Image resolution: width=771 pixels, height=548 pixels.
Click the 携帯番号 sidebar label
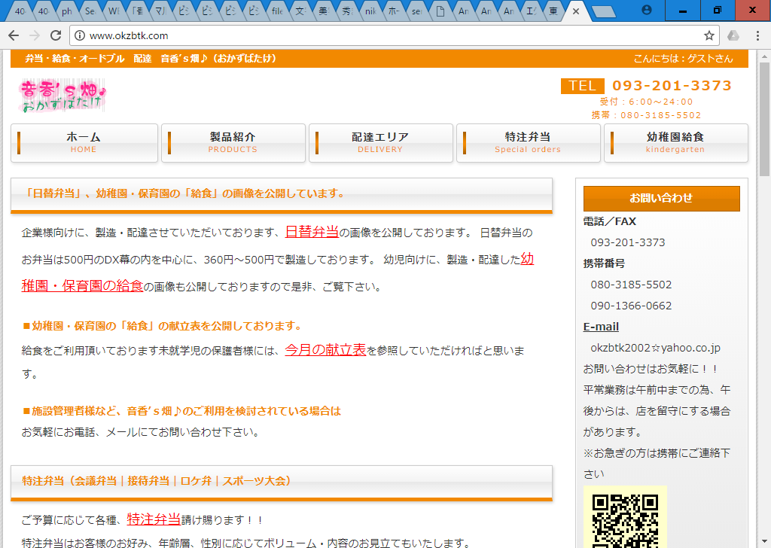[x=604, y=263]
